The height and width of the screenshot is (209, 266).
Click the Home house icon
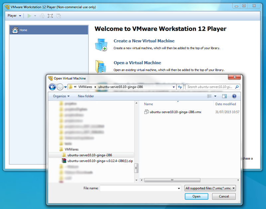[x=15, y=30]
